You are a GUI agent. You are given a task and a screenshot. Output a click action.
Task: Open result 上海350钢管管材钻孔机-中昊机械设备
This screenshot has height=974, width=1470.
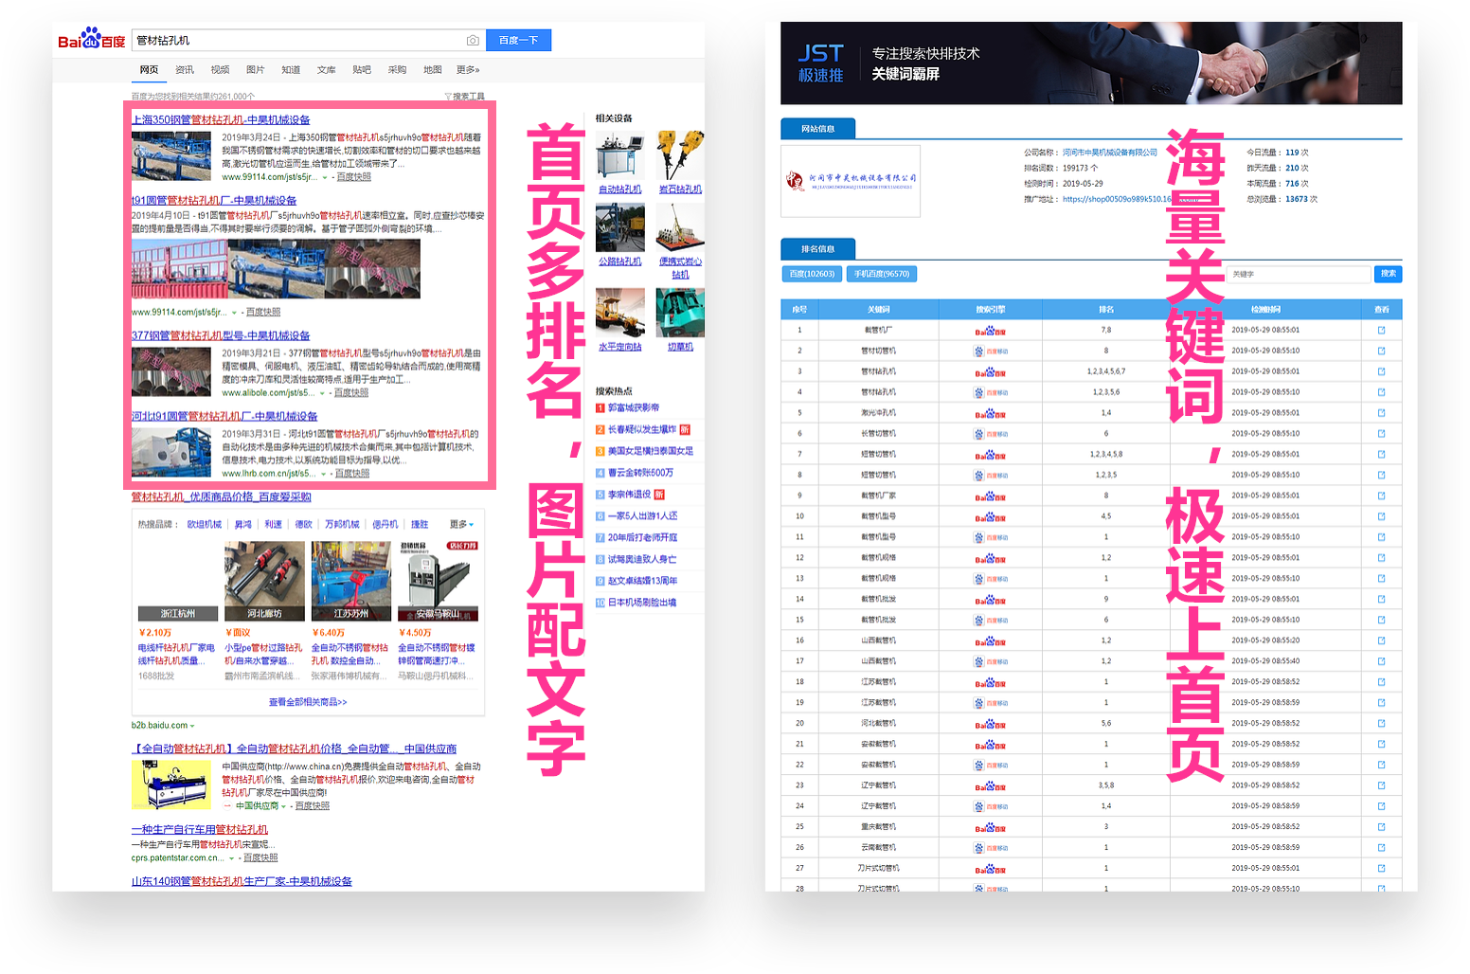pyautogui.click(x=222, y=120)
